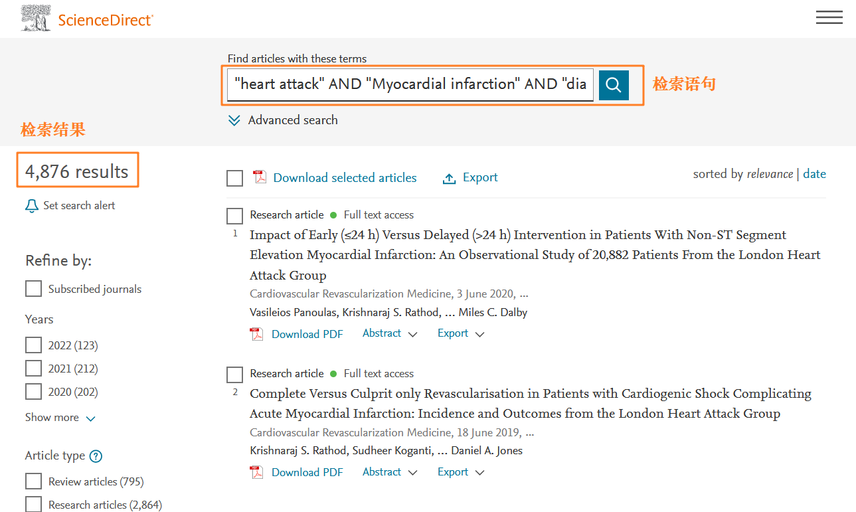Click the magnifier search button
Screen dimensions: 856x512
(x=614, y=85)
